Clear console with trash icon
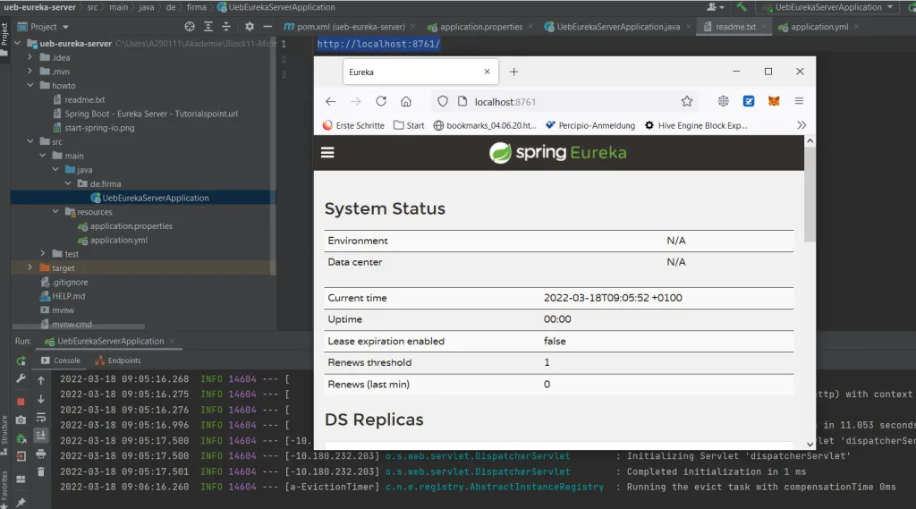916x509 pixels. 41,471
